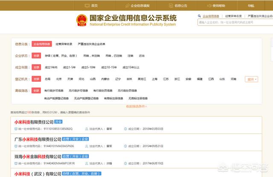This screenshot has width=273, height=177.
Task: Choose 黑龙江 as registration authority
Action: click(x=142, y=79)
